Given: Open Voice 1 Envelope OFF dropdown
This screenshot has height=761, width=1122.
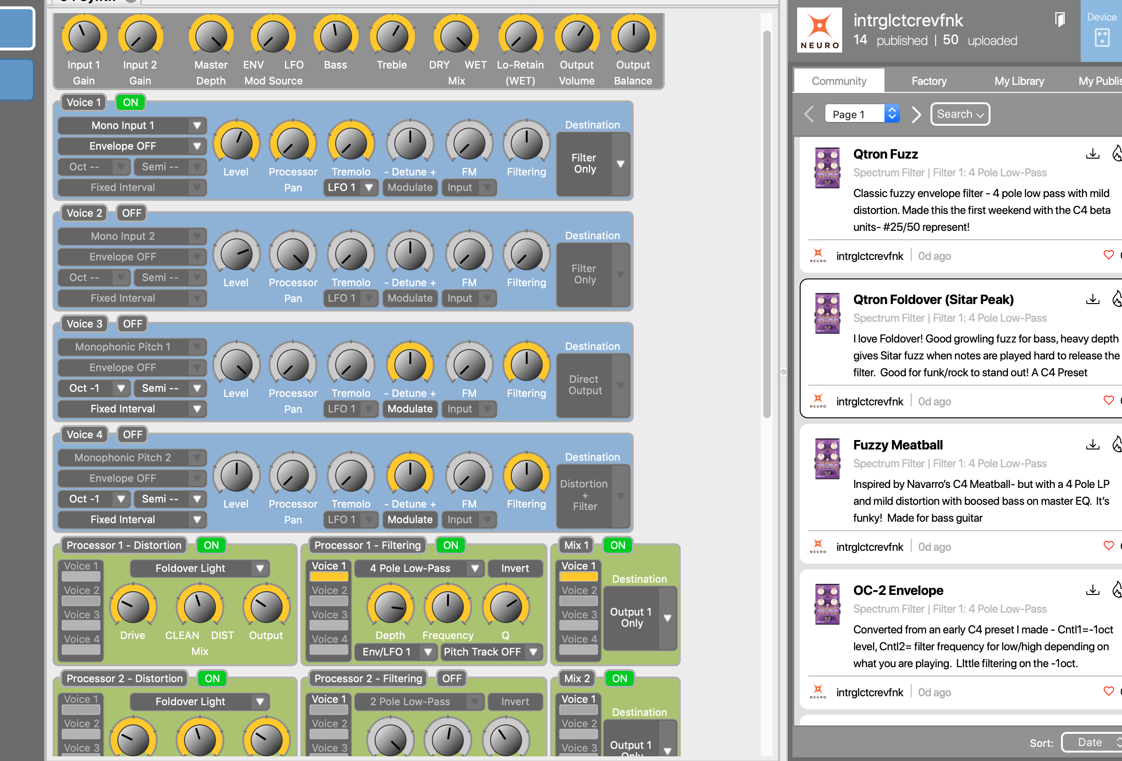Looking at the screenshot, I should click(132, 146).
